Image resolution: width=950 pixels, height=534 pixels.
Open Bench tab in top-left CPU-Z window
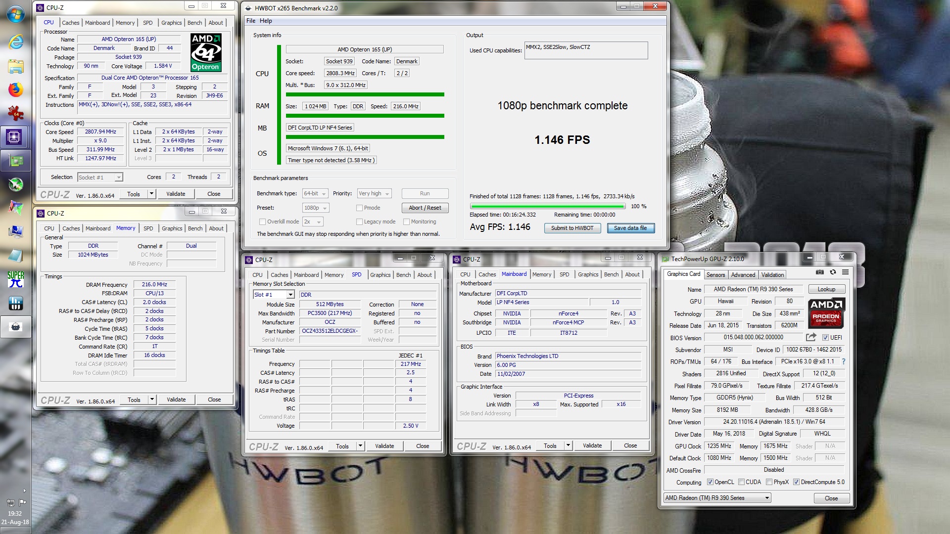[x=194, y=23]
